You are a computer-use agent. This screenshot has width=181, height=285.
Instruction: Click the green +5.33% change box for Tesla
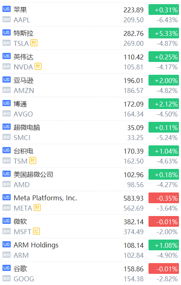pyautogui.click(x=164, y=33)
